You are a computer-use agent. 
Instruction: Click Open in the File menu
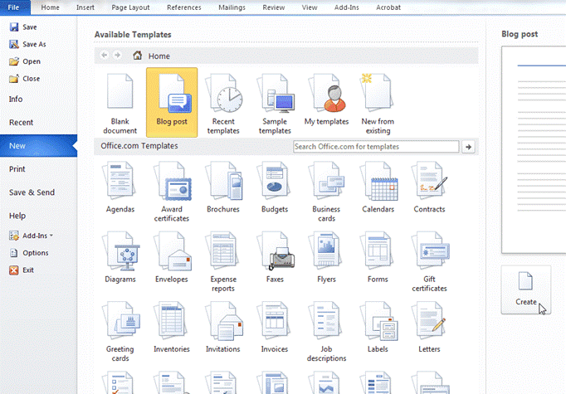[25, 61]
